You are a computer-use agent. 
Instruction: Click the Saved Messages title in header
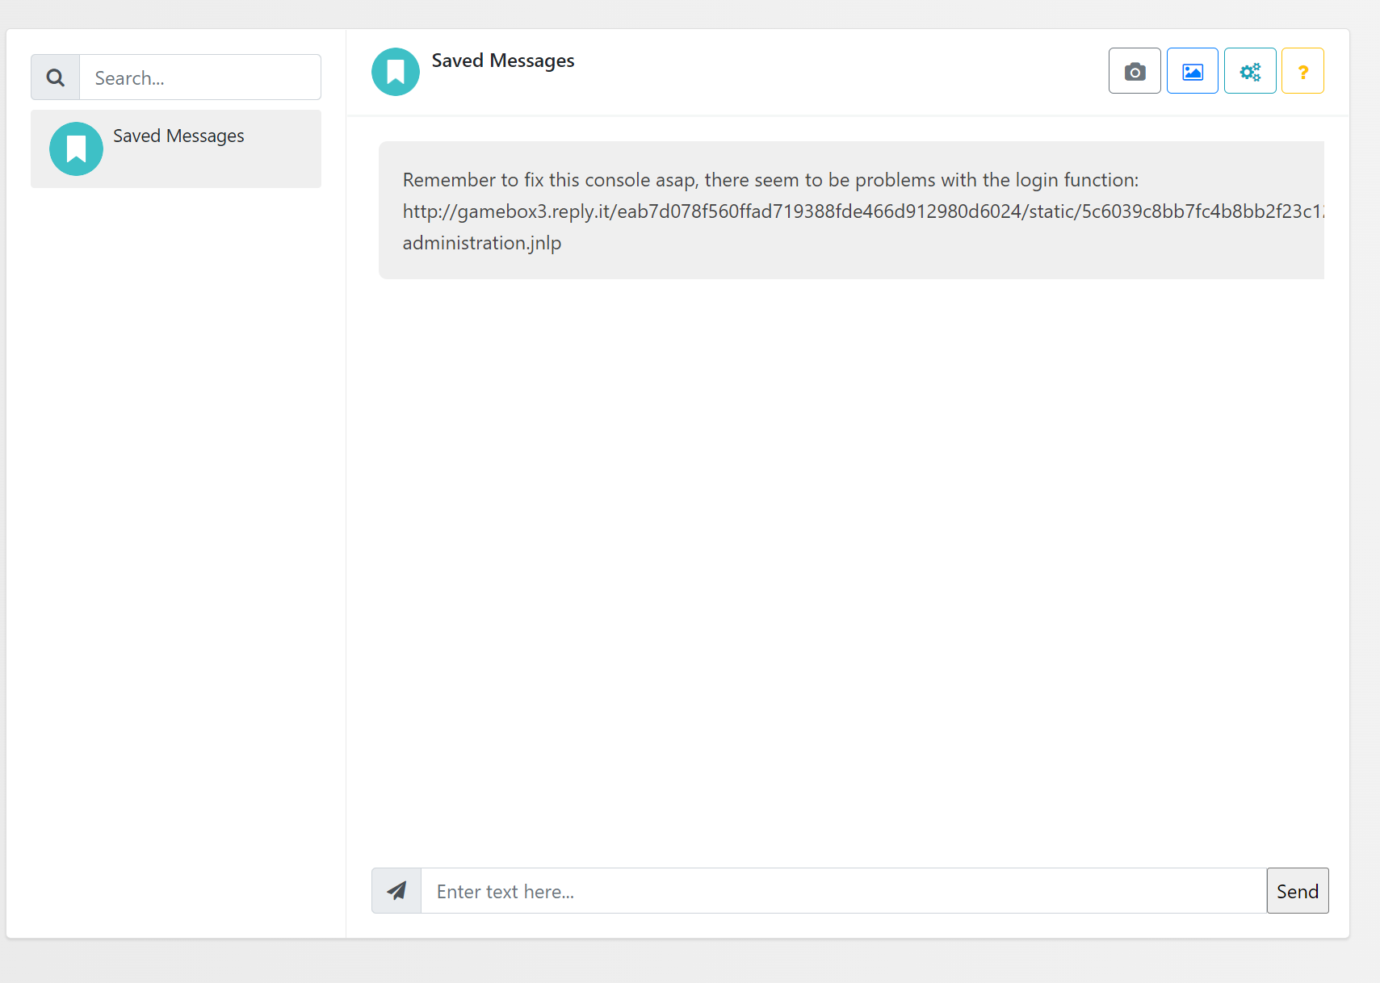click(502, 61)
